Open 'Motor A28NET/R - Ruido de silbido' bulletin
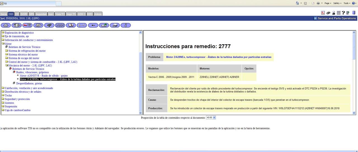The image size is (358, 152). click(43, 76)
